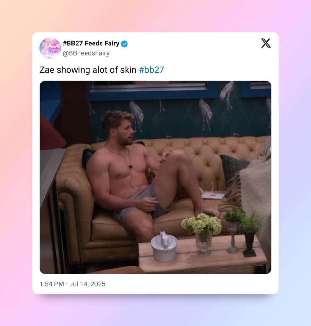
Task: Click the white rabbit-lidded jar in photo
Action: click(x=164, y=246)
